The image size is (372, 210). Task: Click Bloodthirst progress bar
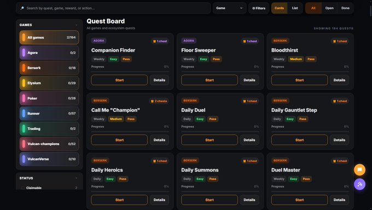[310, 71]
